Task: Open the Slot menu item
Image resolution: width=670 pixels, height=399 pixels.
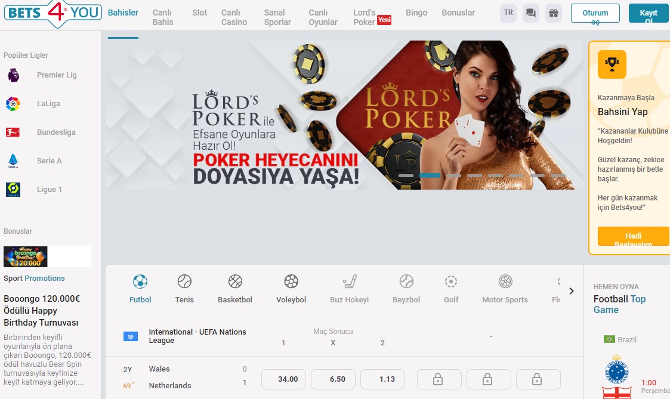Action: [x=199, y=13]
